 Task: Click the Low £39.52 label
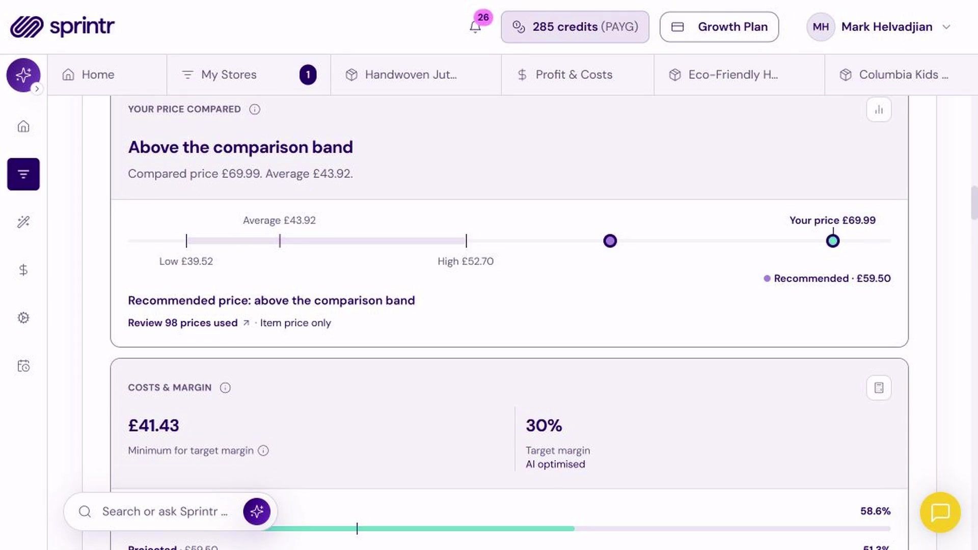(186, 261)
